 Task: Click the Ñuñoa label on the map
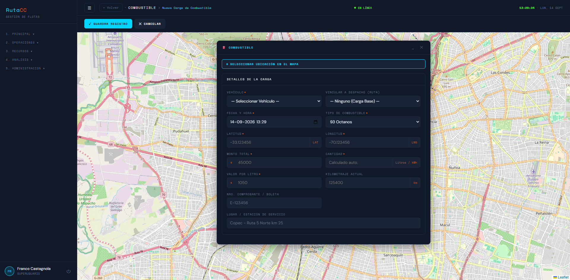[454, 168]
